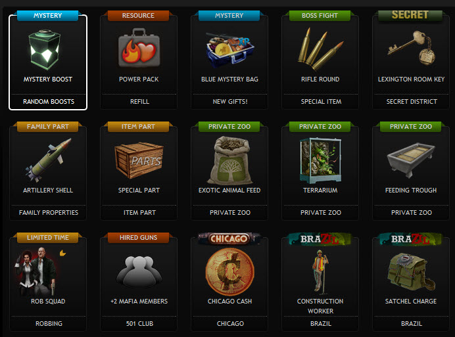
Task: Click the 501 Club label
Action: [139, 324]
